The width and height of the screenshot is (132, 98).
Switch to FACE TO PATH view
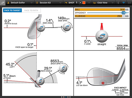click(x=31, y=10)
